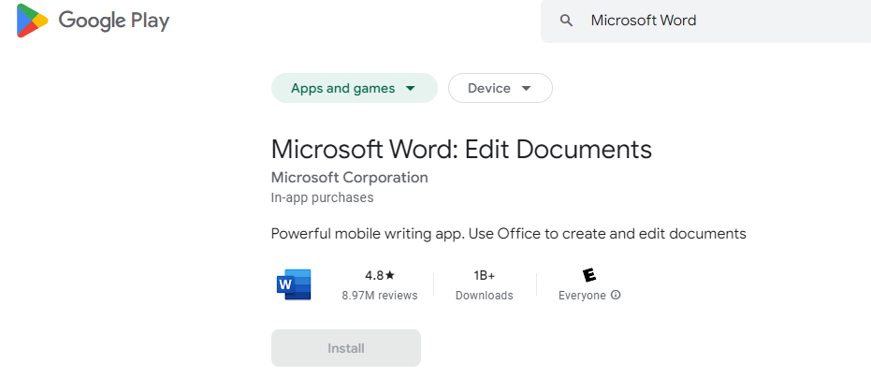Open the Microsoft Corporation developer link

(x=349, y=178)
